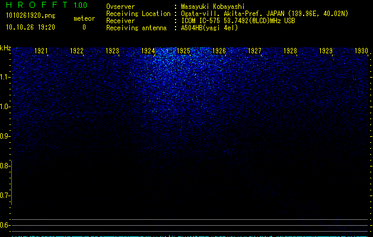Click the date stamp 10.10.26 19:20

tap(30, 27)
